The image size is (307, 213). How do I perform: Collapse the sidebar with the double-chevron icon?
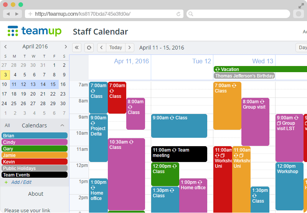point(77,48)
